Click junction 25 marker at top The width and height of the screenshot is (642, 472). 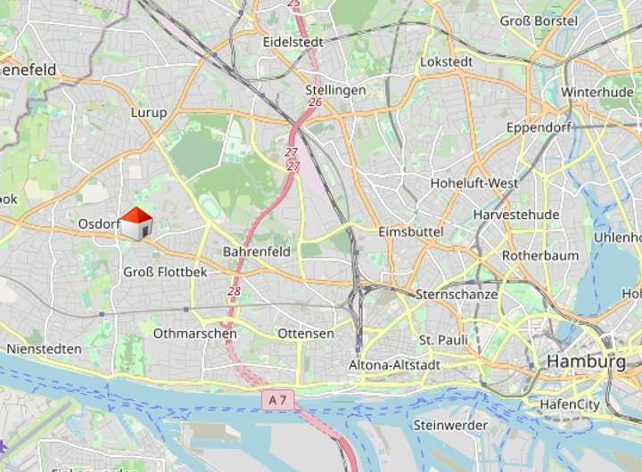(293, 4)
